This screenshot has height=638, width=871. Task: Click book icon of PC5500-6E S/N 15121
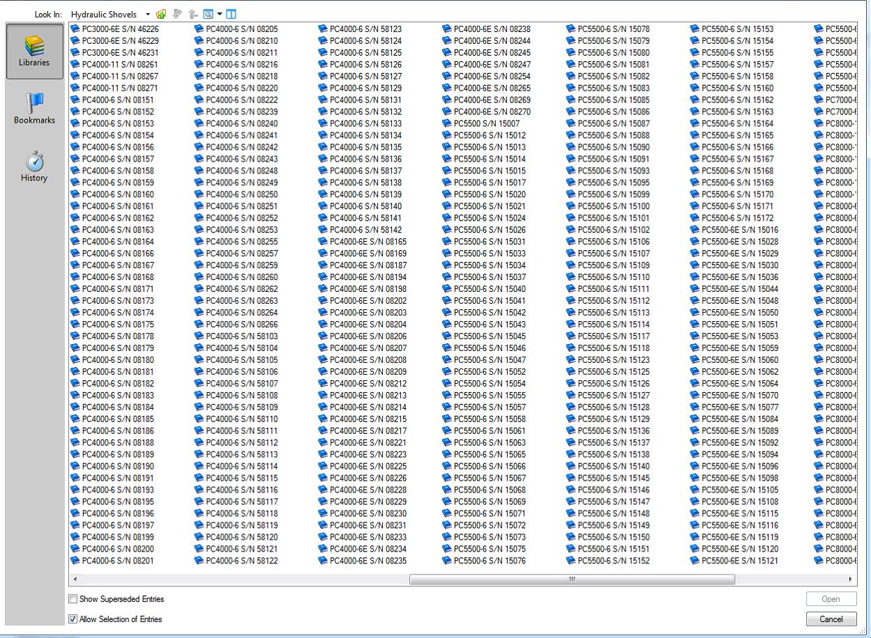(695, 561)
